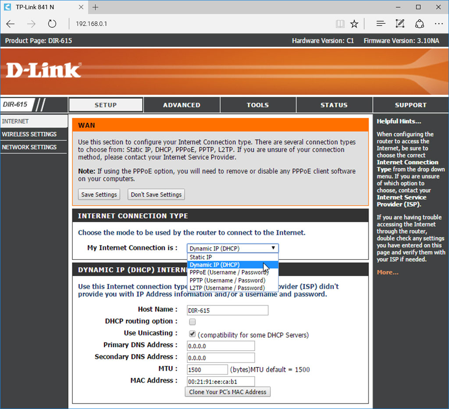The image size is (449, 409).
Task: Add page to favorites star icon
Action: point(354,24)
